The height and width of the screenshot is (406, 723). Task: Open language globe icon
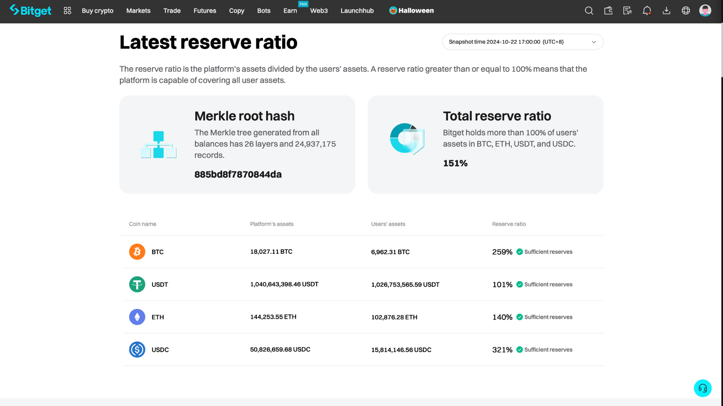point(686,11)
